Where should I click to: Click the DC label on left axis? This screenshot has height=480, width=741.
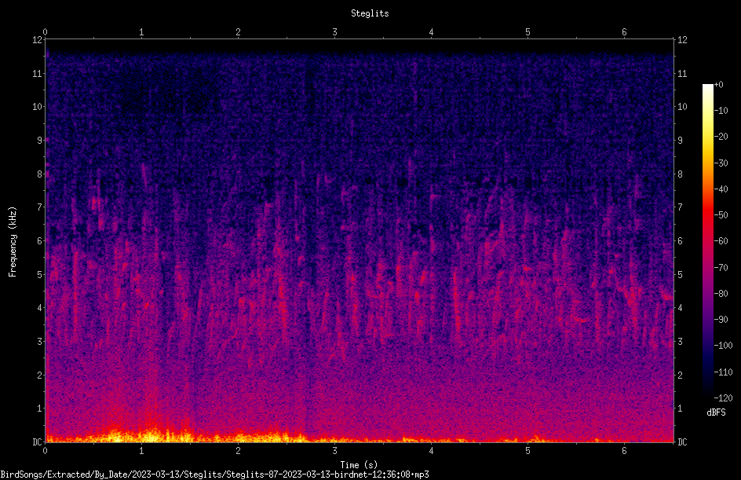point(38,442)
